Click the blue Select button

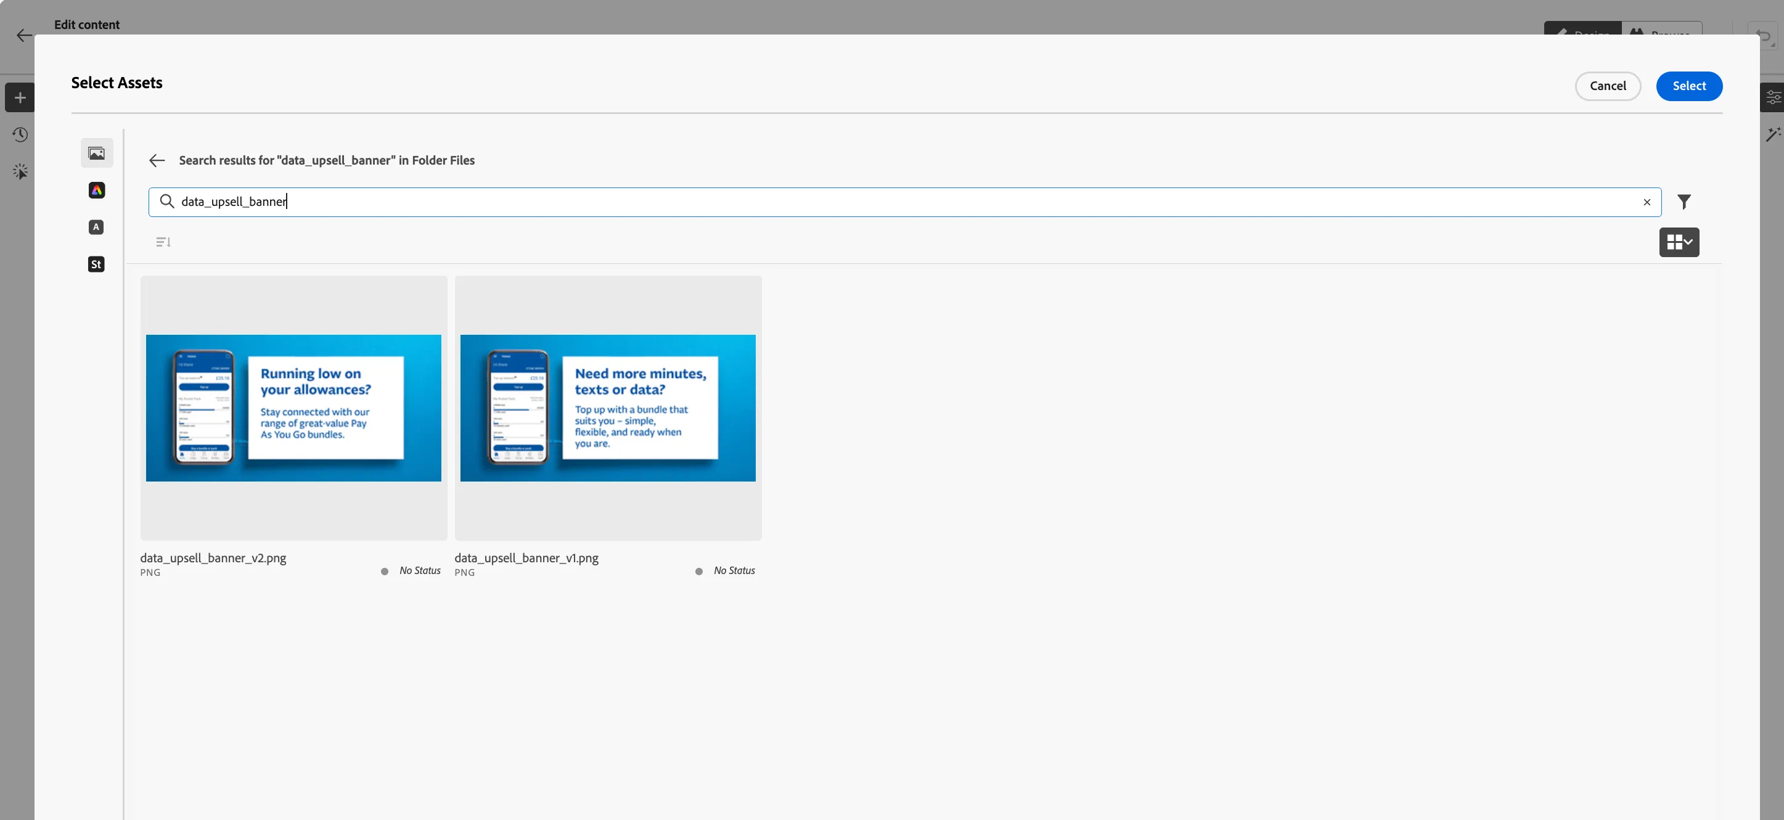pos(1689,86)
